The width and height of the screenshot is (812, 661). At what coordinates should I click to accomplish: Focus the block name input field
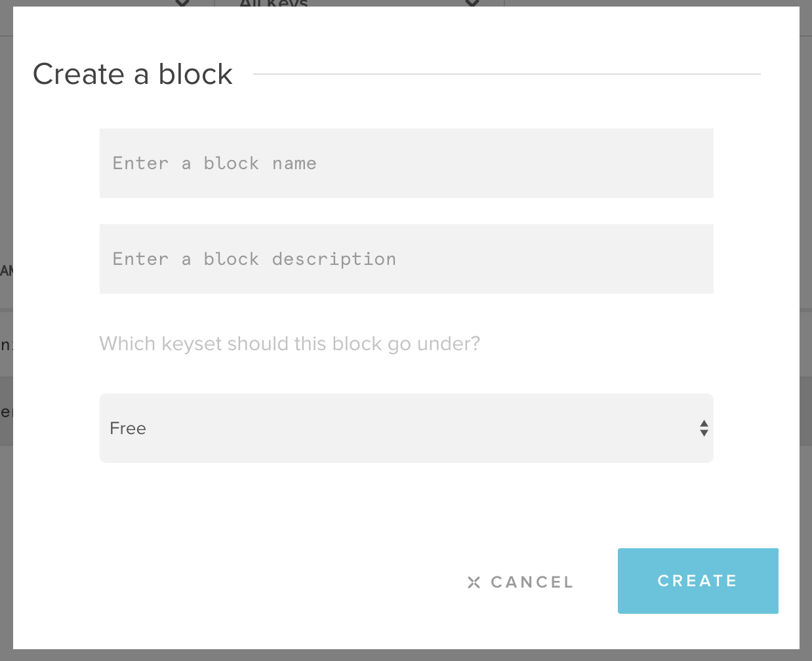tap(406, 163)
